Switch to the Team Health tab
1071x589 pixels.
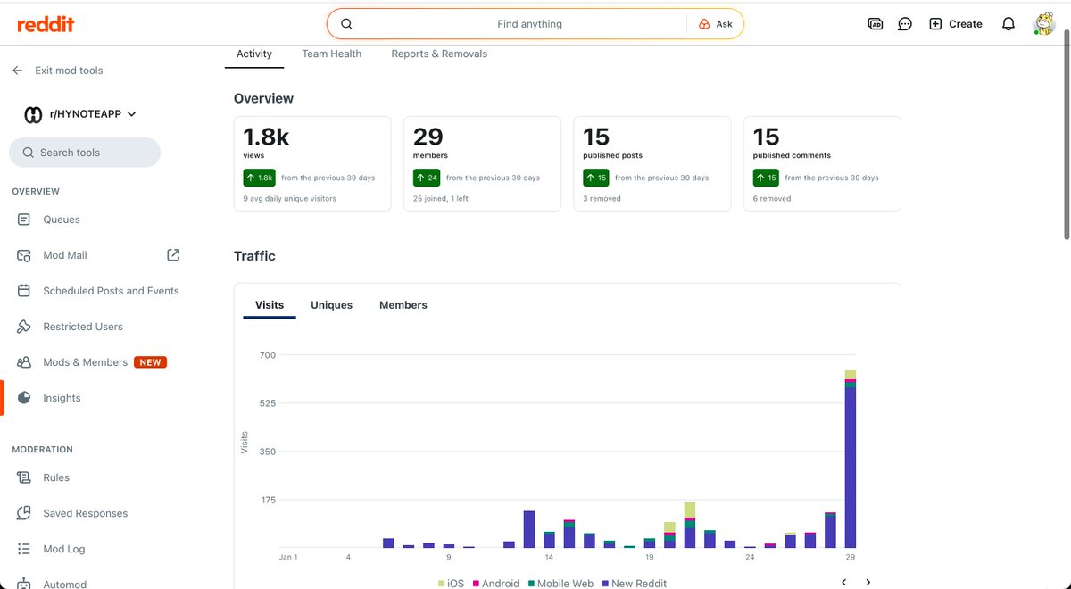click(331, 54)
